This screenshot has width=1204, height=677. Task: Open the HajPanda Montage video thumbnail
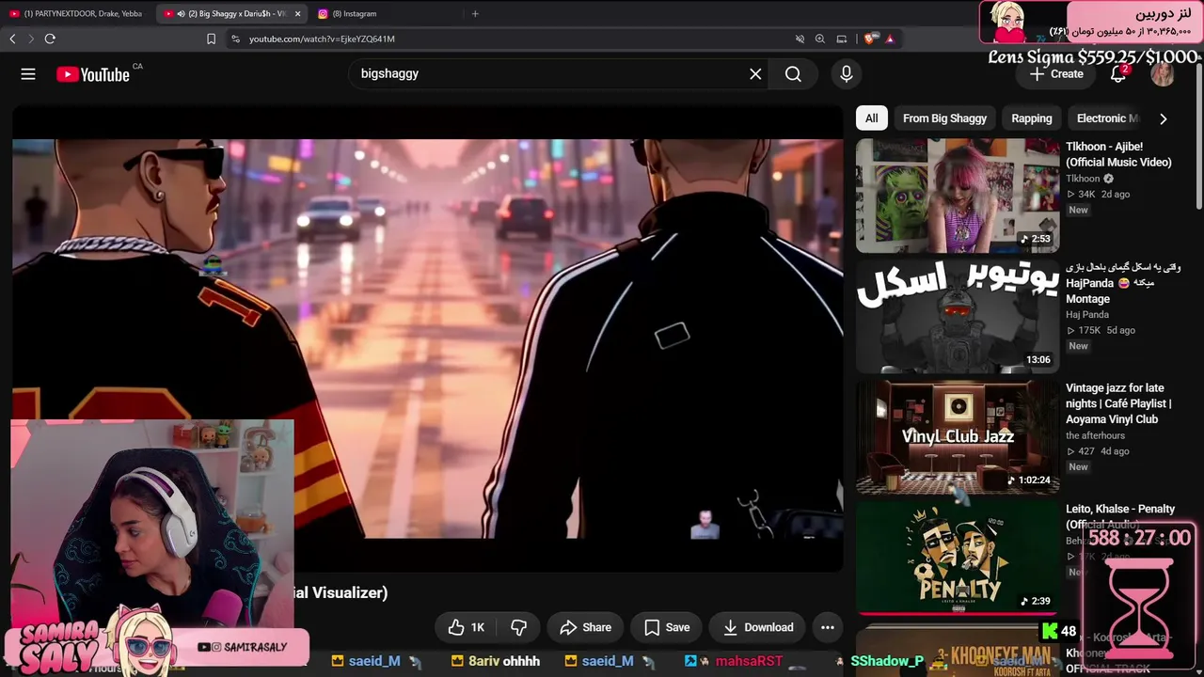tap(958, 317)
